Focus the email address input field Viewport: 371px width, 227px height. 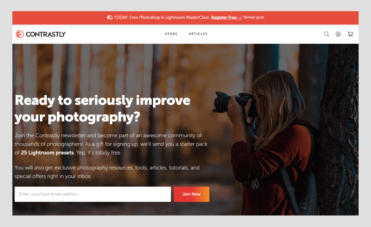93,194
